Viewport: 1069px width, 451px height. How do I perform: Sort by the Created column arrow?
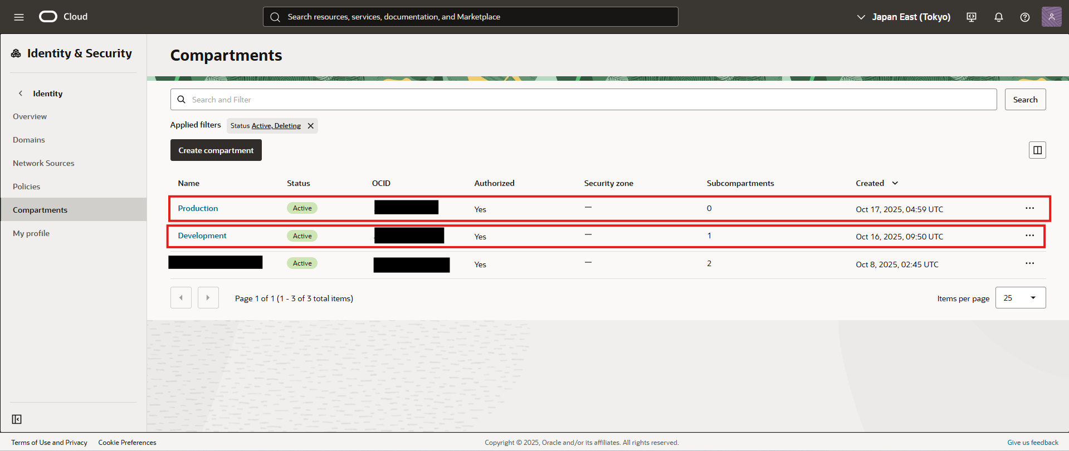(x=895, y=183)
